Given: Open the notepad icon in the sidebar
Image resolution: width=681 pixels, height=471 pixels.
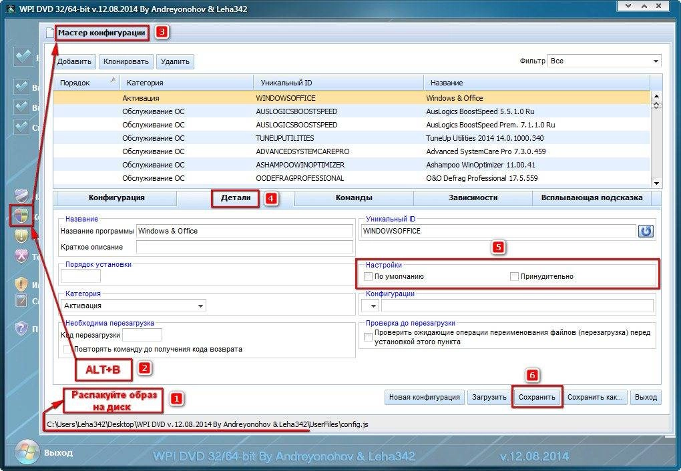Looking at the screenshot, I should pyautogui.click(x=21, y=300).
